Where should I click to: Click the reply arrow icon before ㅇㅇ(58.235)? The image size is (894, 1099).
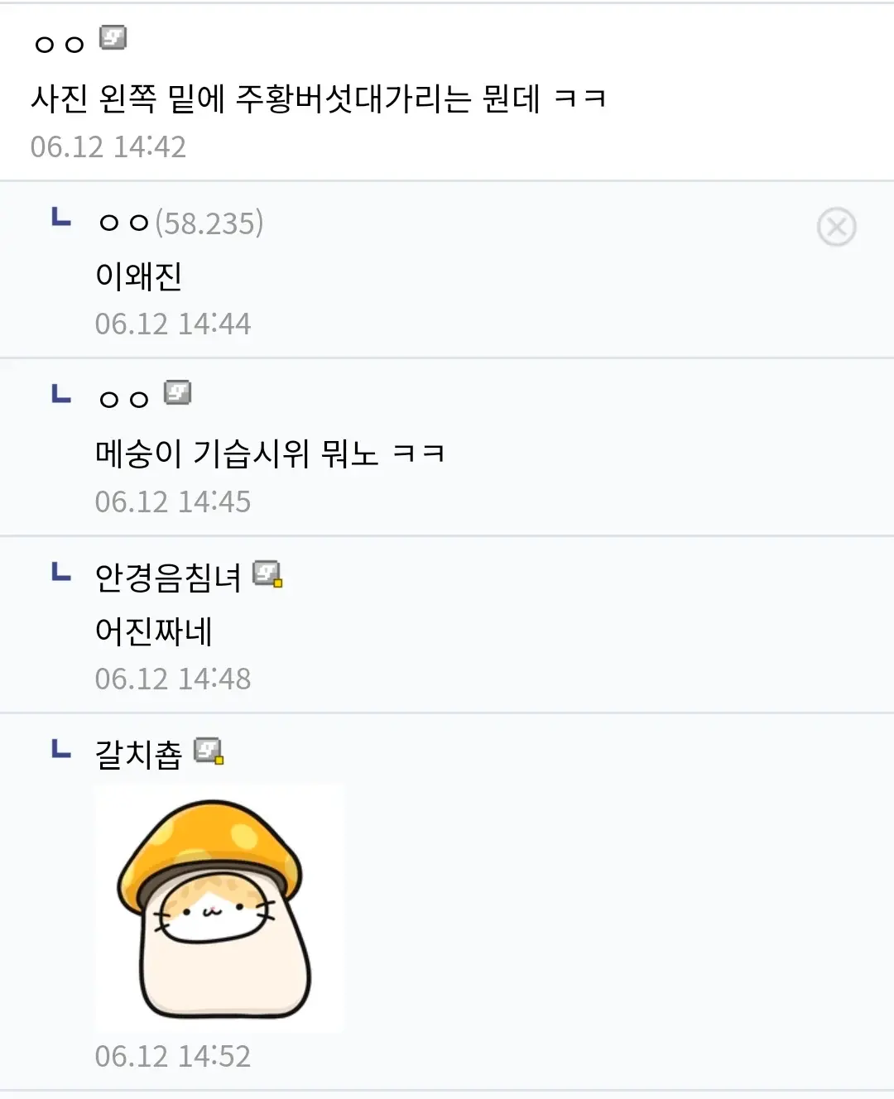61,218
